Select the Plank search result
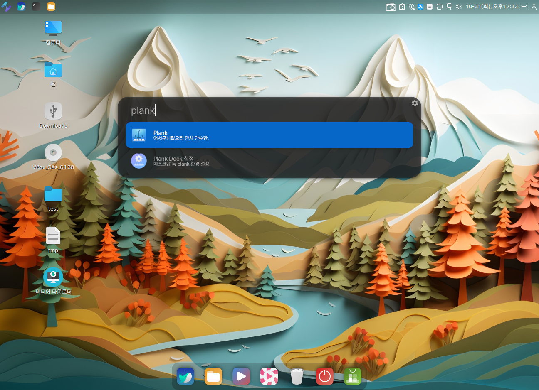 269,135
